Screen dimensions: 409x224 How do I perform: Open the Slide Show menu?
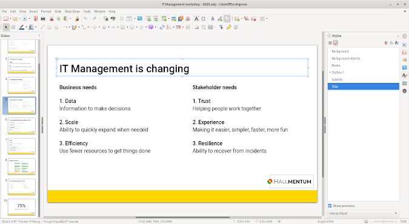(x=72, y=12)
